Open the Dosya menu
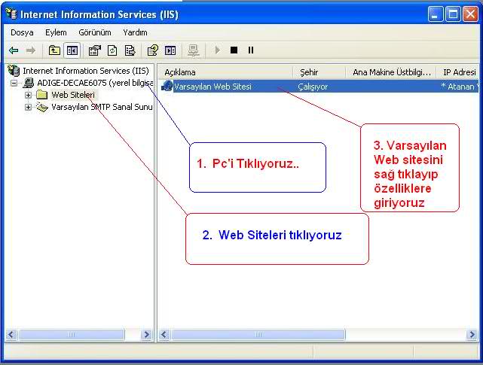 point(22,32)
